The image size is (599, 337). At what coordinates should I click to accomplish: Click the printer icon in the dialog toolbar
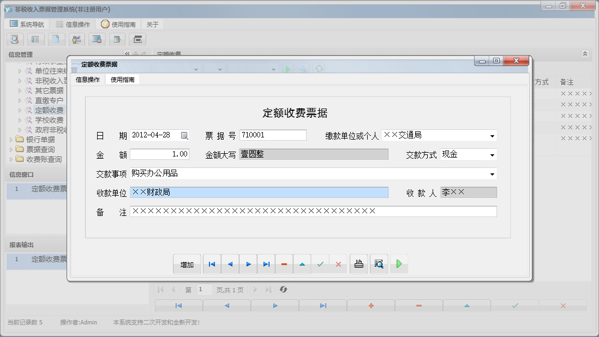[x=358, y=263]
